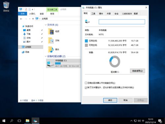
Task: Select the 桌面 desktop icon in sidebar
Action: pos(24,30)
